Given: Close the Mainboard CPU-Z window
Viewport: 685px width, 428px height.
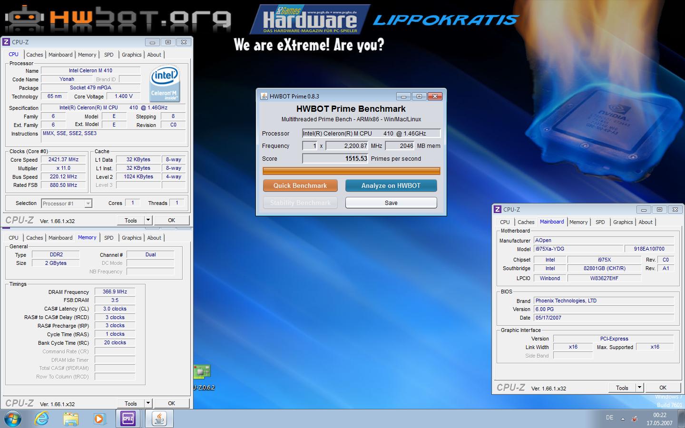Looking at the screenshot, I should click(675, 209).
